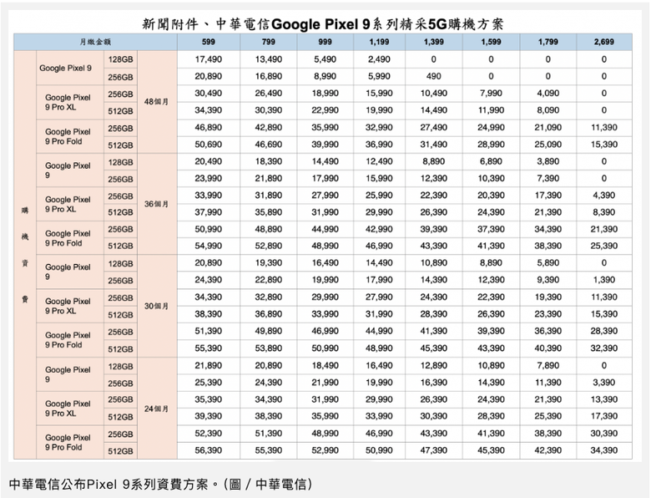Screen dimensions: 651x498
Task: Click the price 4,390
Action: [x=604, y=196]
